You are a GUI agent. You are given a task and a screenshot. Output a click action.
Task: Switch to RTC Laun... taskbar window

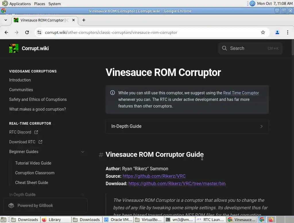click(x=210, y=220)
